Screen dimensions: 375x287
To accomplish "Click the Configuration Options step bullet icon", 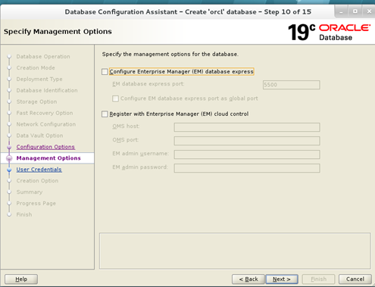I will (9, 147).
